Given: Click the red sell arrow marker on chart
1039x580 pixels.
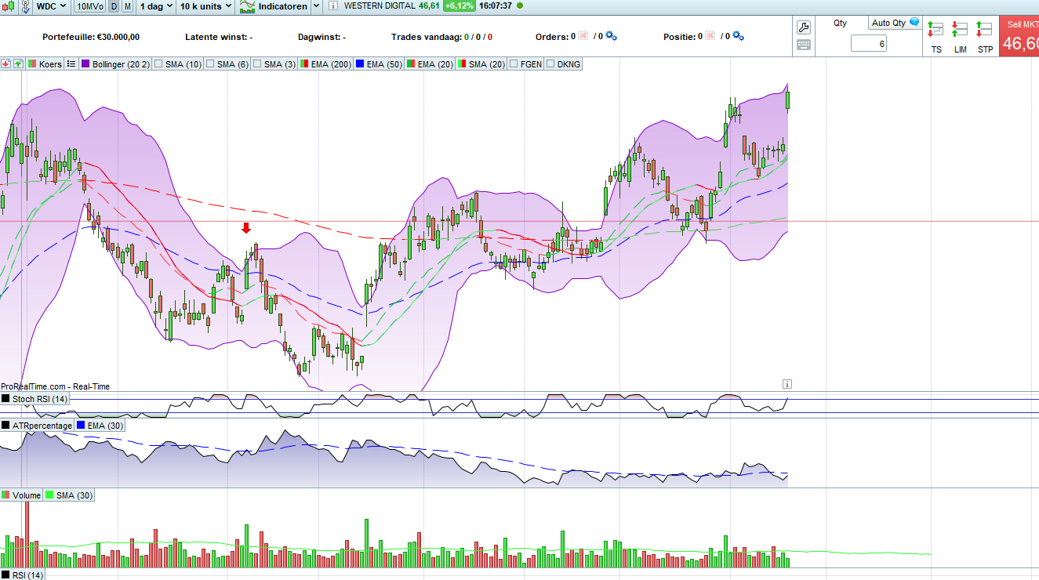Looking at the screenshot, I should click(x=246, y=228).
